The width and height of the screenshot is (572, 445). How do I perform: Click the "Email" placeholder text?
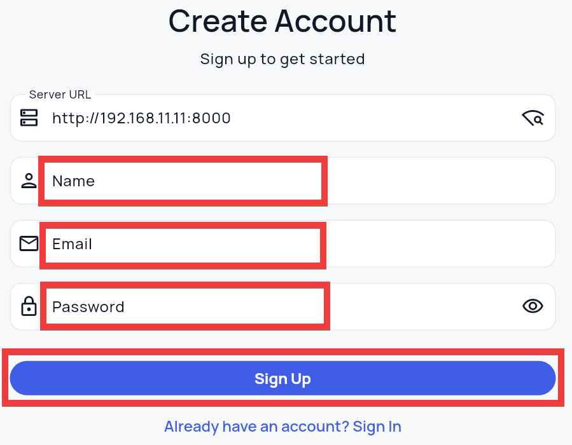[x=73, y=244]
